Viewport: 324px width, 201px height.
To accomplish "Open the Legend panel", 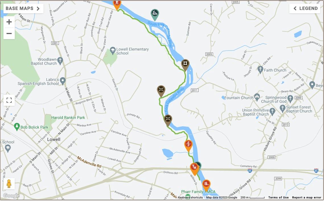I will tap(305, 9).
